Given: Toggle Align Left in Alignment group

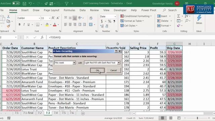Looking at the screenshot, I should (66, 25).
